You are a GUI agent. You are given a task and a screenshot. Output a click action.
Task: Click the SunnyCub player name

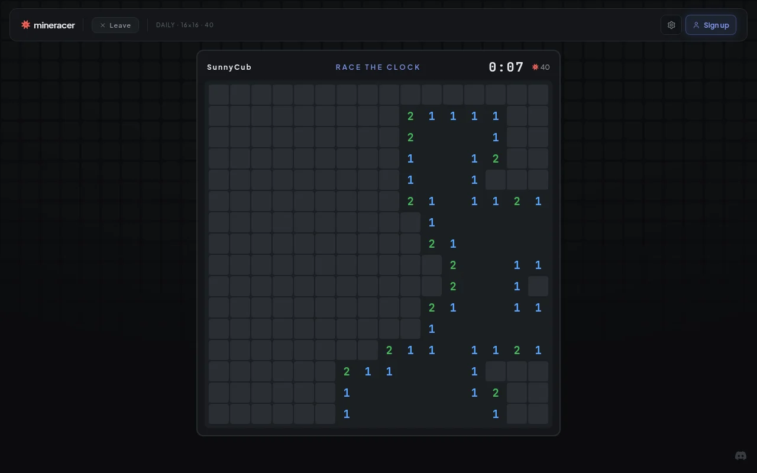(229, 67)
